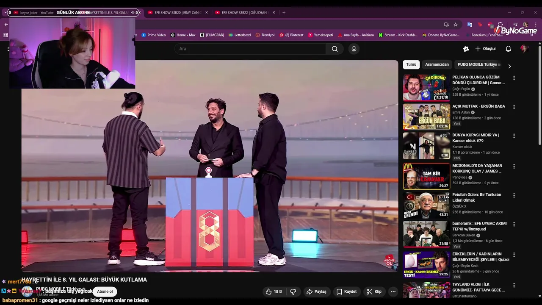The width and height of the screenshot is (542, 305).
Task: Click the sparkle icon beside Oluştur
Action: point(466,49)
